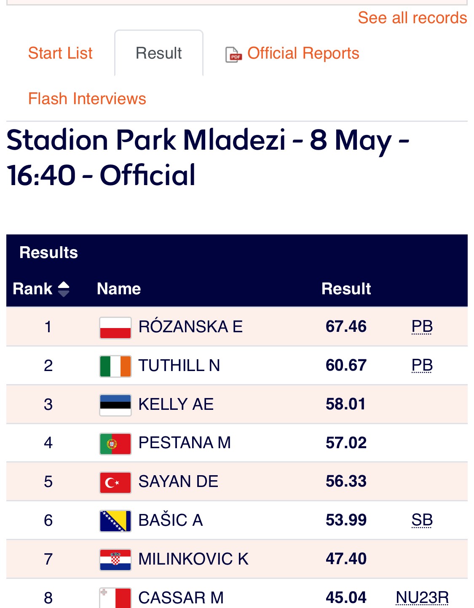Click the Turkey flag beside SAYAN DE
The height and width of the screenshot is (608, 474).
click(x=115, y=483)
